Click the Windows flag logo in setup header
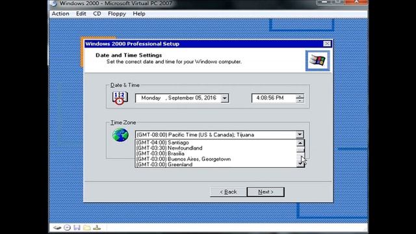Viewport: 416px width, 234px height. 318,60
